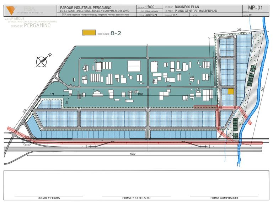Select the yellow legend swatch beside Lote Nro
This screenshot has height=205, width=273.
(89, 33)
